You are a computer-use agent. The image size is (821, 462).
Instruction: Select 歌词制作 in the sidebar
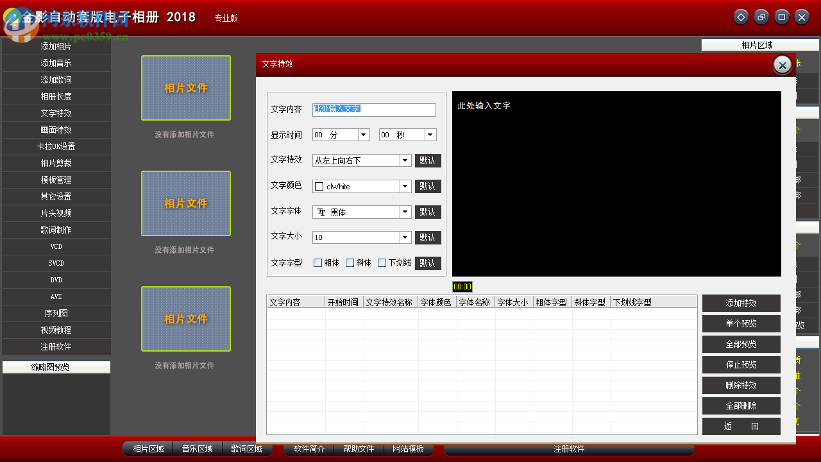(56, 230)
